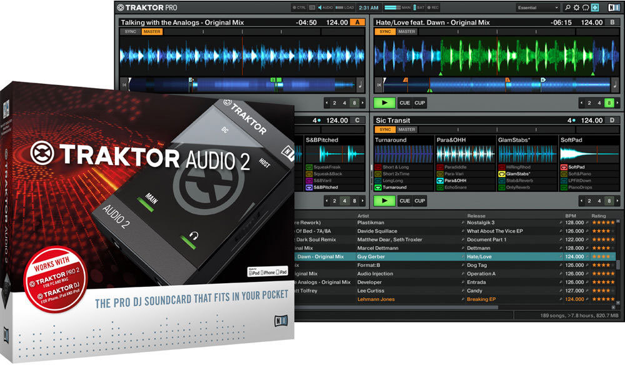This screenshot has width=625, height=365.
Task: Toggle MASTER on Deck B
Action: click(x=406, y=32)
